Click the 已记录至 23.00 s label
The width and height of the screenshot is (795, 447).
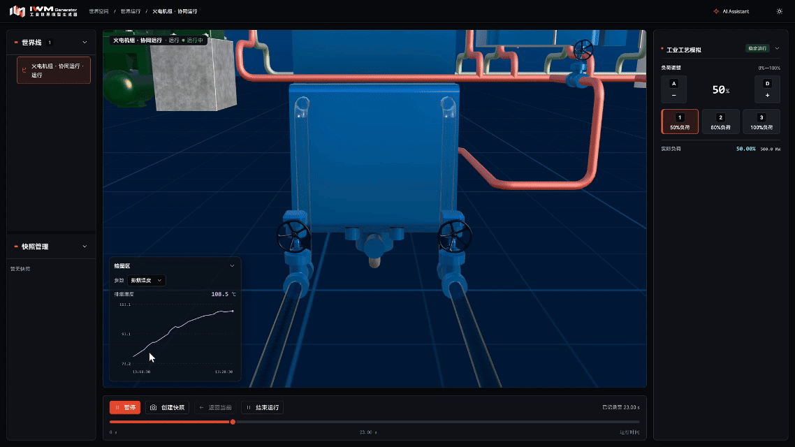pyautogui.click(x=621, y=407)
